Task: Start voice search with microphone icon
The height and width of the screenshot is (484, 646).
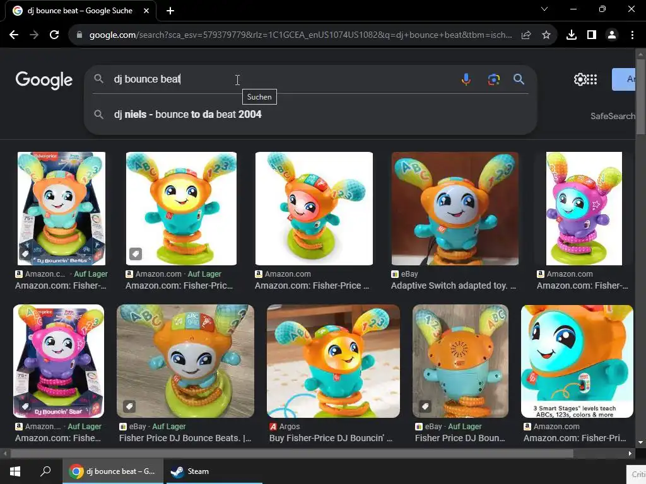Action: [x=466, y=79]
